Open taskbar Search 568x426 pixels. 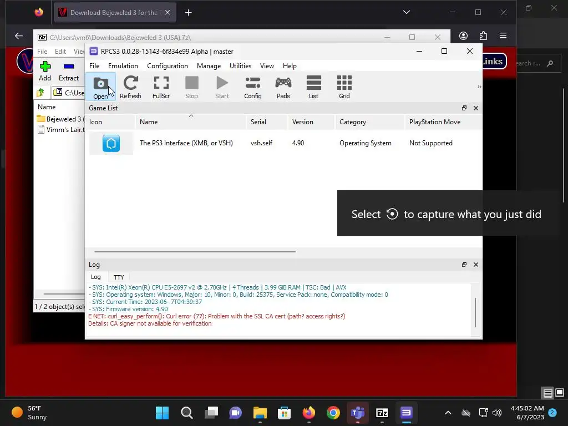pyautogui.click(x=186, y=413)
